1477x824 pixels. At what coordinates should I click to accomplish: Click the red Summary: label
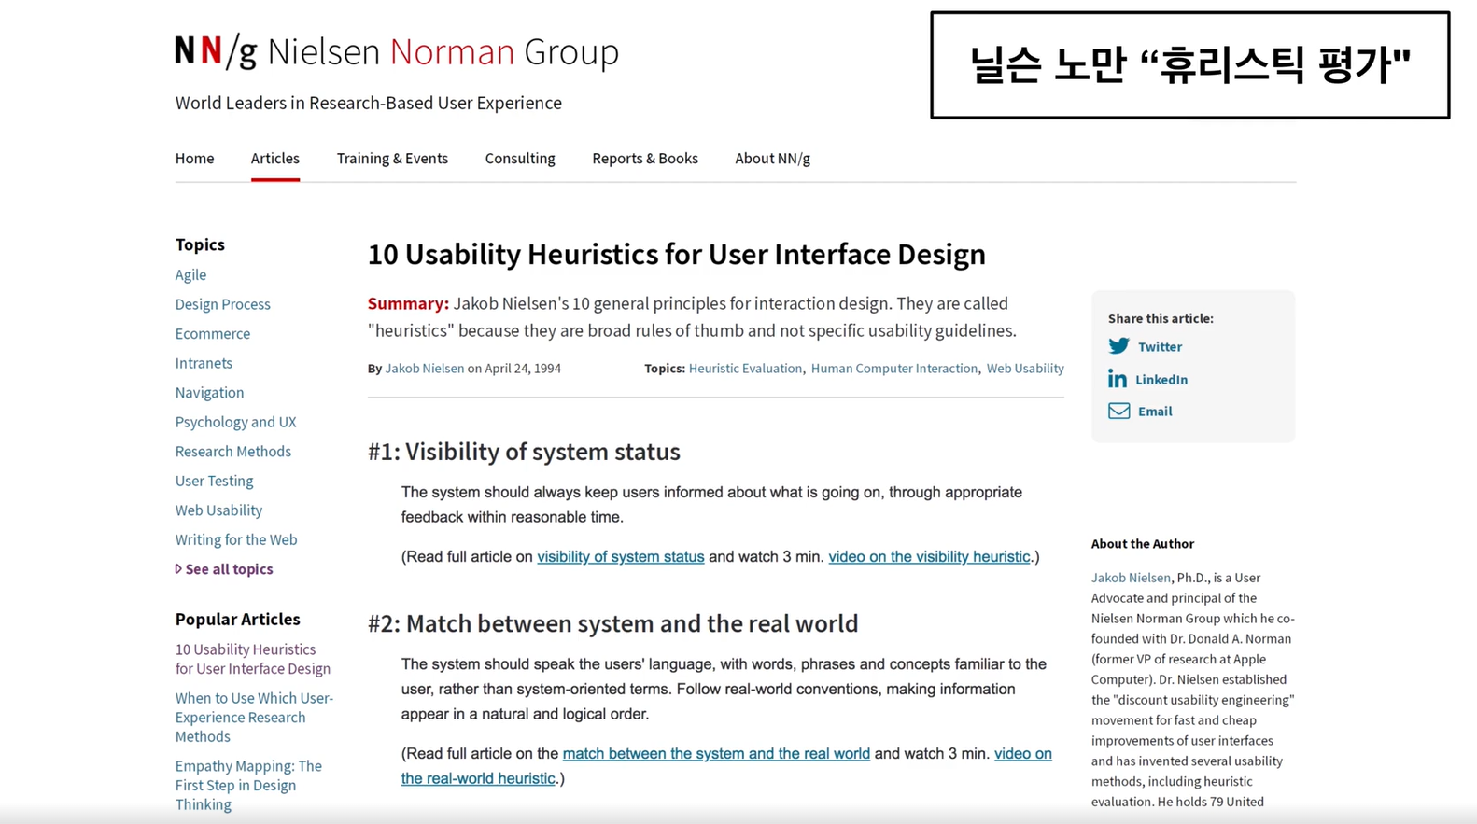408,303
